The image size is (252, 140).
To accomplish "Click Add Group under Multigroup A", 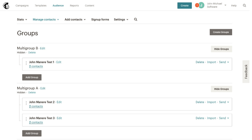I will click(x=32, y=133).
